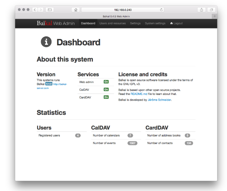Click the Baïkal Web Admin brand logo
227x191 pixels.
56,23
